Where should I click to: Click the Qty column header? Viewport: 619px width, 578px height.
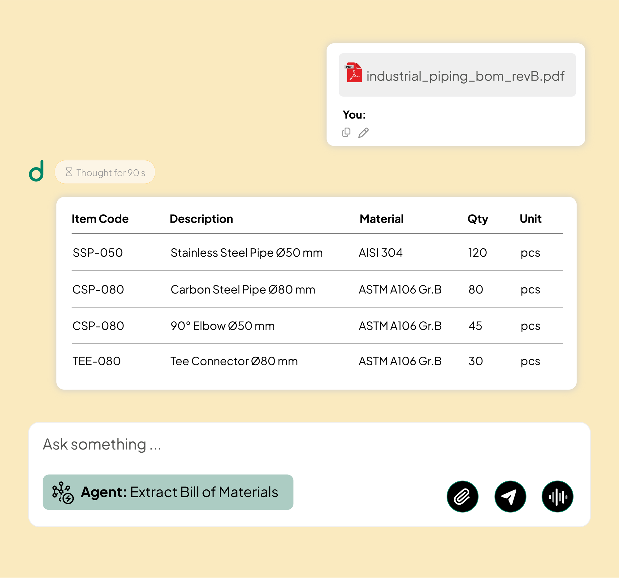pyautogui.click(x=478, y=219)
